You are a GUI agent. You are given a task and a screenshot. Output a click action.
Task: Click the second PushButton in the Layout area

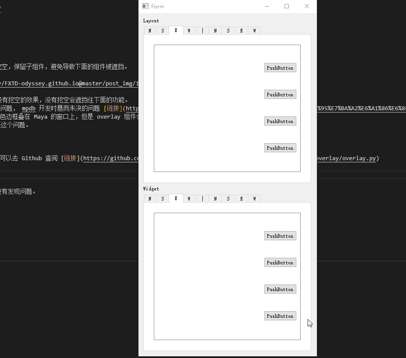pyautogui.click(x=280, y=94)
